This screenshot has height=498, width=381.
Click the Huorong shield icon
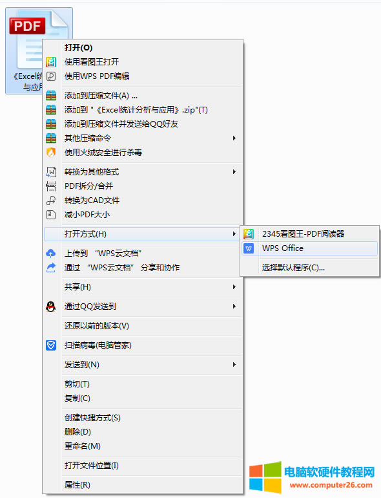(x=51, y=153)
